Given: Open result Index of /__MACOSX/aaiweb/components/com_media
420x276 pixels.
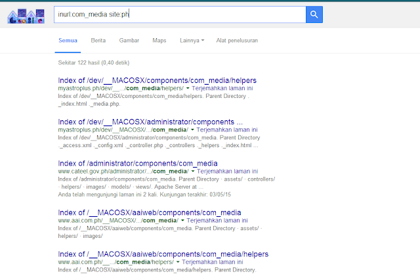Looking at the screenshot, I should pyautogui.click(x=150, y=213).
